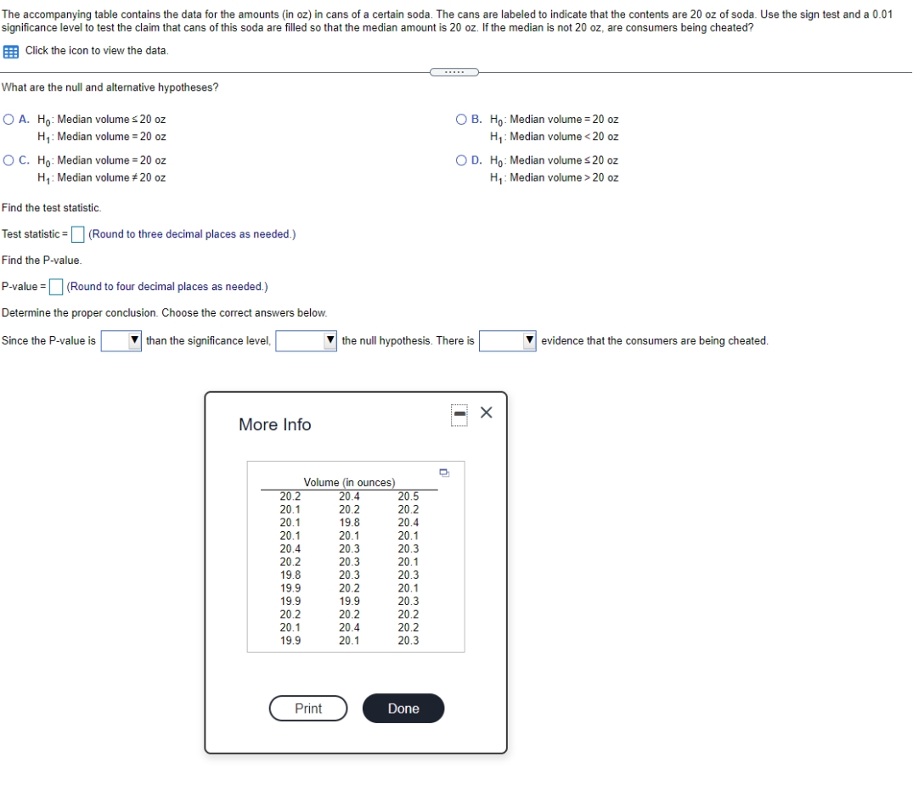The height and width of the screenshot is (796, 913).
Task: Click the 'Find the test statistic.' text
Action: 51,208
